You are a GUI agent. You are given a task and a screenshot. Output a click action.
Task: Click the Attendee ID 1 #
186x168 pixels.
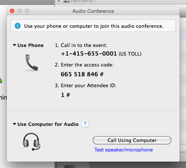tap(66, 95)
